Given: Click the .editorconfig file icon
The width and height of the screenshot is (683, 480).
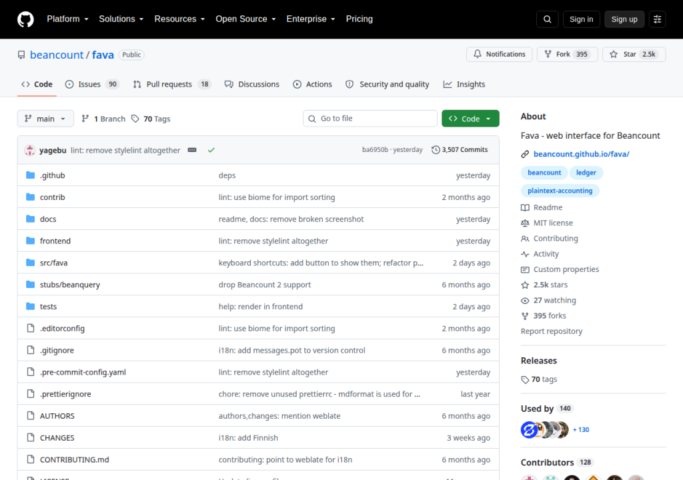Looking at the screenshot, I should point(31,328).
